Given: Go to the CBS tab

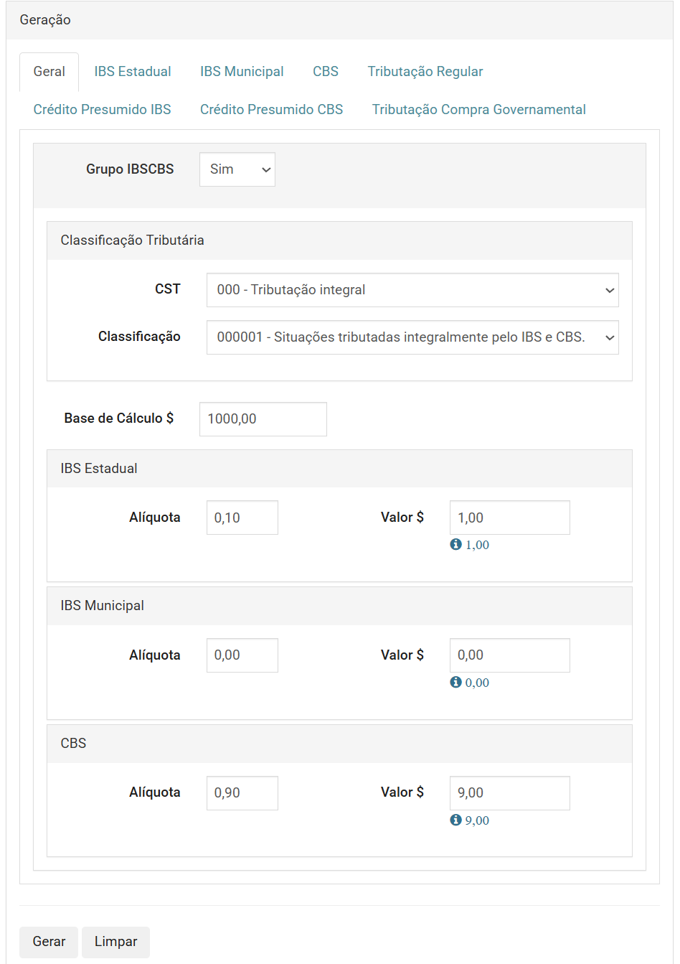Looking at the screenshot, I should [326, 72].
